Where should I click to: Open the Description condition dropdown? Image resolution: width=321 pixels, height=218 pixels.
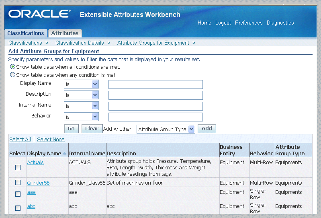pos(81,95)
